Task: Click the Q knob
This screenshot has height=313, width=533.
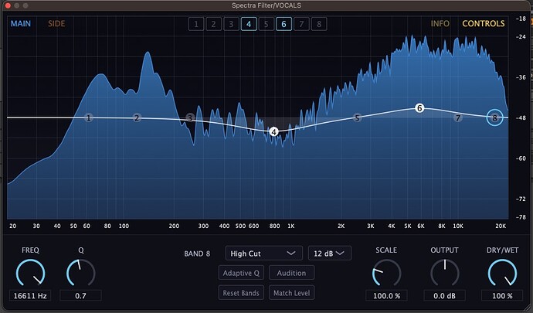Action: pyautogui.click(x=81, y=273)
